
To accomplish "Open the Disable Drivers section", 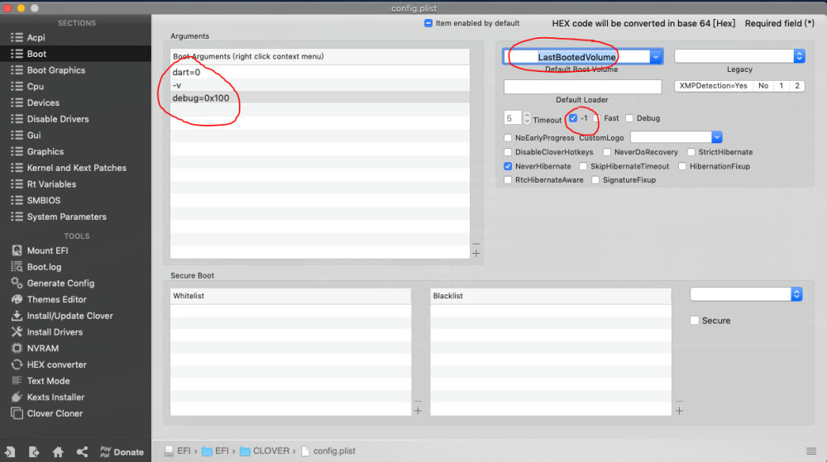I will 58,119.
